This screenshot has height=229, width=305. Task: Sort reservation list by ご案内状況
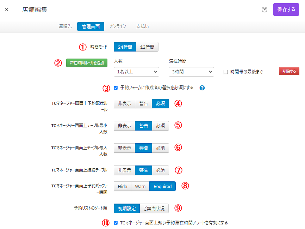click(154, 208)
